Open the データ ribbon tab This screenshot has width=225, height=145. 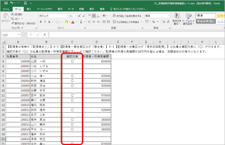click(71, 9)
